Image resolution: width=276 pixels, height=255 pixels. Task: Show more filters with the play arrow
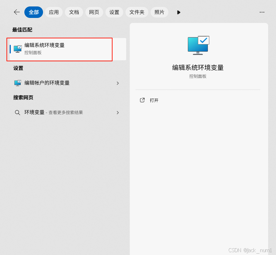pyautogui.click(x=179, y=12)
